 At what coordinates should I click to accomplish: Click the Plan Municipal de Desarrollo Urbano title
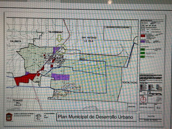pos(95,117)
